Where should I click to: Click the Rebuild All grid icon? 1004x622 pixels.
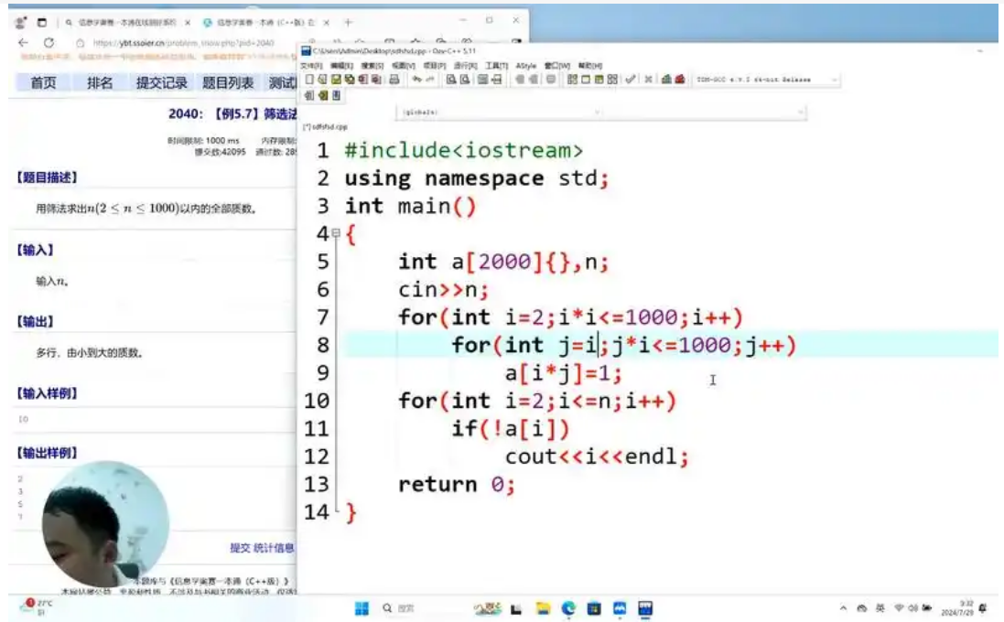[612, 80]
